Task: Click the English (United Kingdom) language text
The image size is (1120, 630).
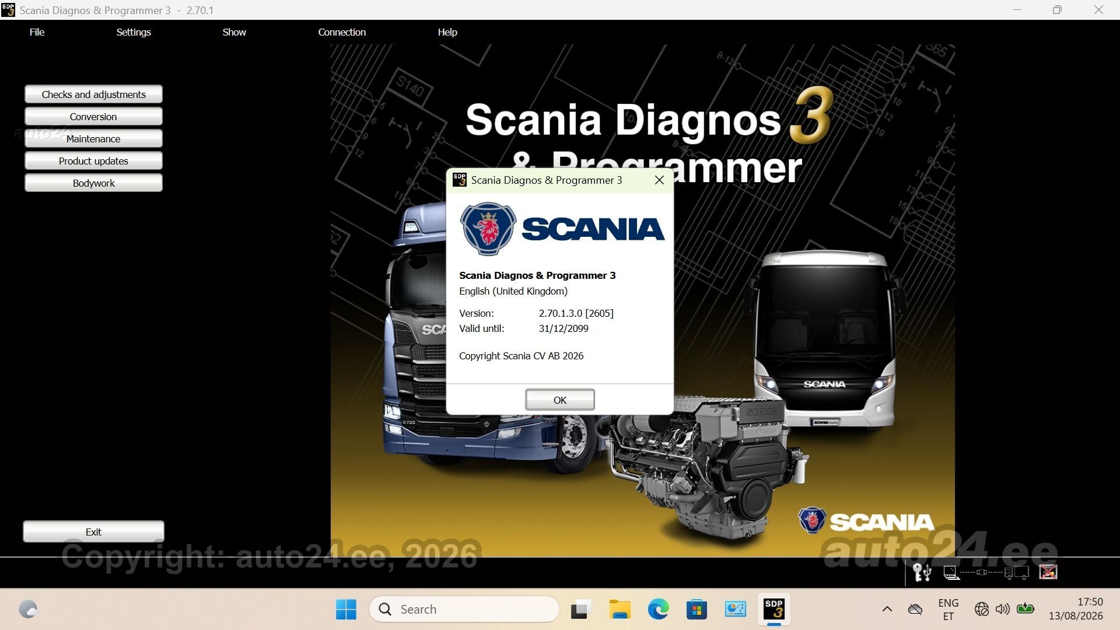Action: tap(513, 291)
